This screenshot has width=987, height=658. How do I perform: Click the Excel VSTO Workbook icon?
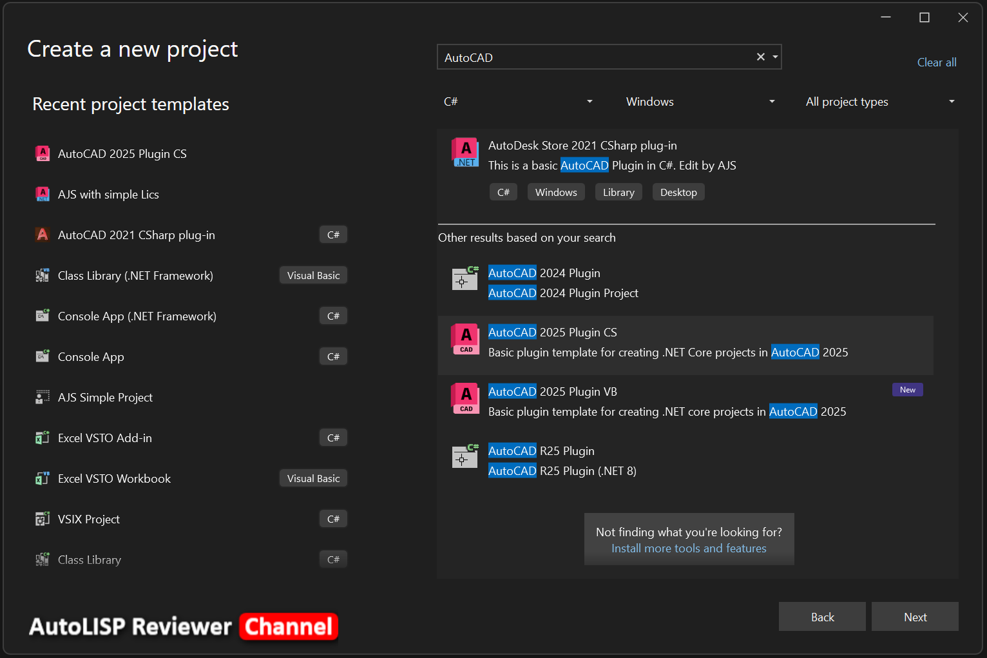pyautogui.click(x=43, y=478)
